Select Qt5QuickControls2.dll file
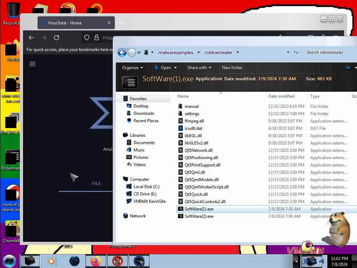The height and width of the screenshot is (268, 357). point(205,201)
